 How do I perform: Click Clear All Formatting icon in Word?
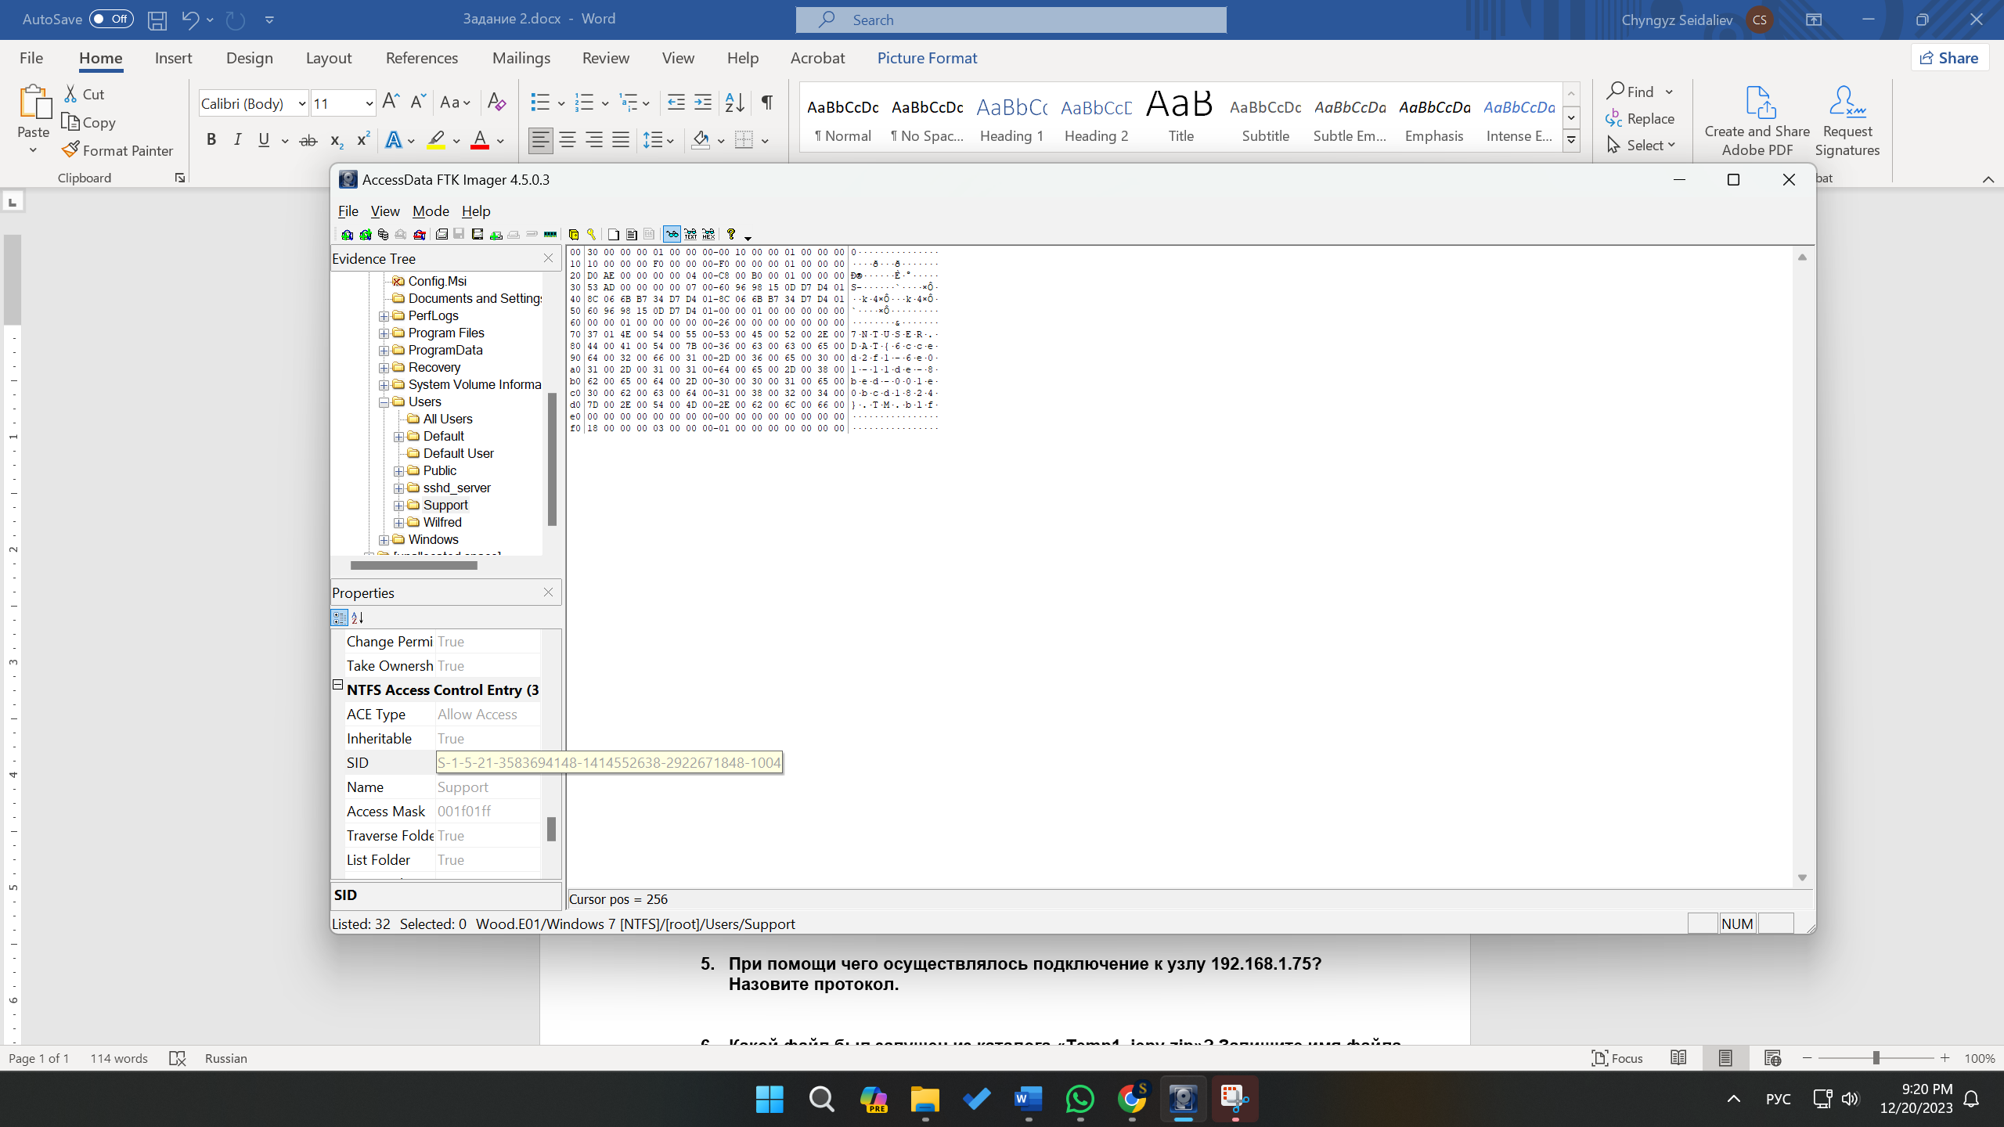tap(496, 103)
